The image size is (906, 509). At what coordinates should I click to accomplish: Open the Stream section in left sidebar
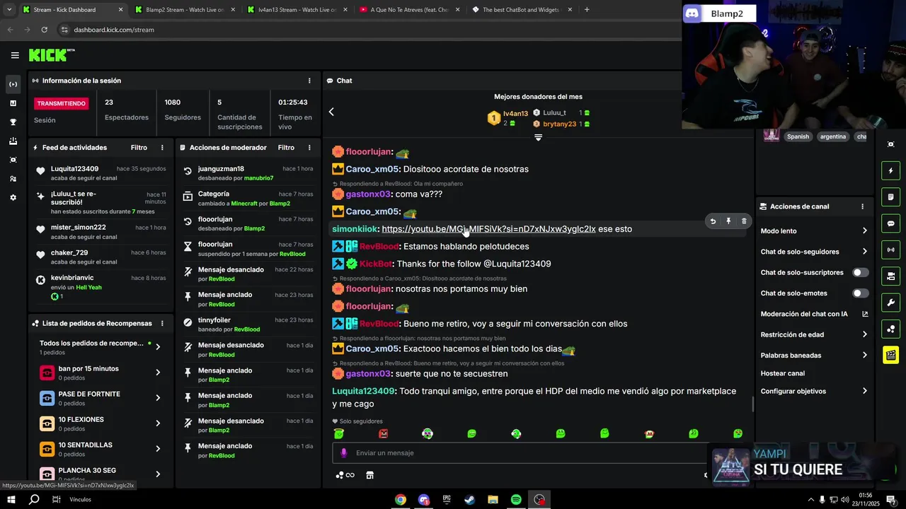click(13, 84)
